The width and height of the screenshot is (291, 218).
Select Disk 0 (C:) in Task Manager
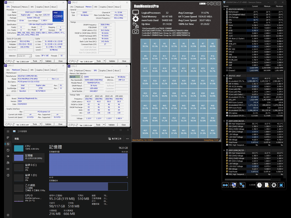click(x=29, y=167)
